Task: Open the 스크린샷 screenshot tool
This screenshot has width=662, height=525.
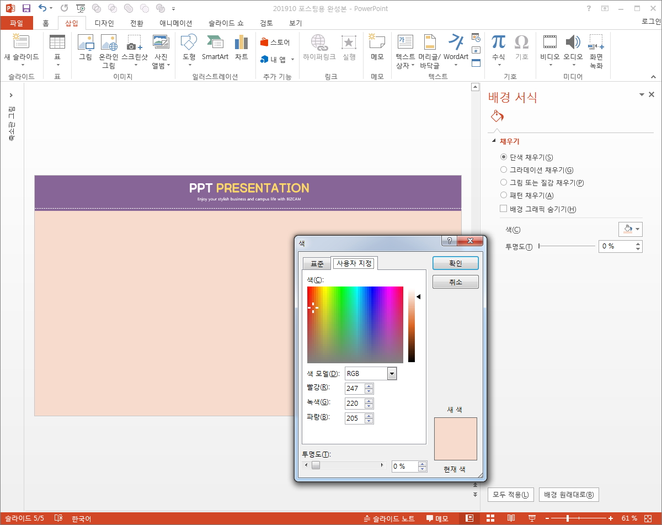Action: point(135,51)
